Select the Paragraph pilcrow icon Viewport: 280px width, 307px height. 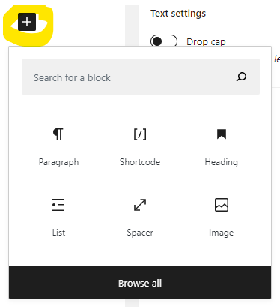[x=58, y=134]
